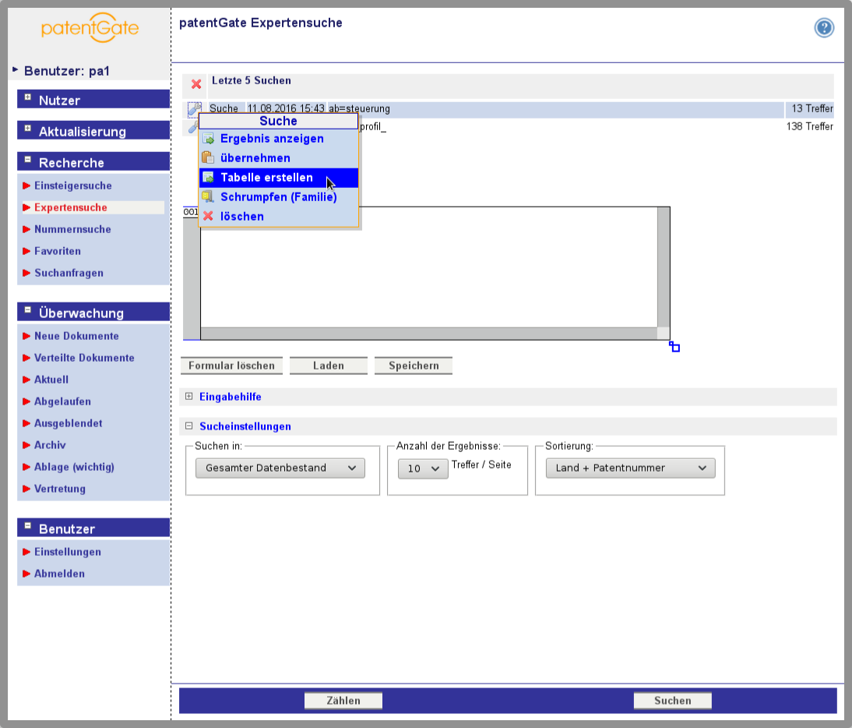Click Abmelden to log out
Viewport: 852px width, 728px height.
tap(59, 574)
